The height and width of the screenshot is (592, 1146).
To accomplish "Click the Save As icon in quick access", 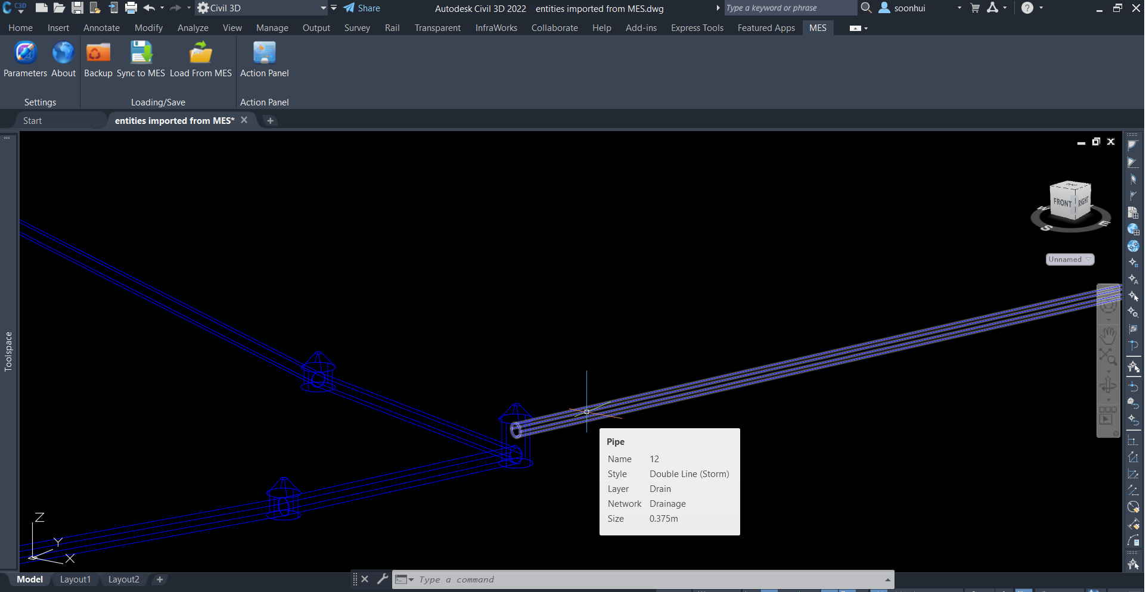I will pyautogui.click(x=95, y=8).
